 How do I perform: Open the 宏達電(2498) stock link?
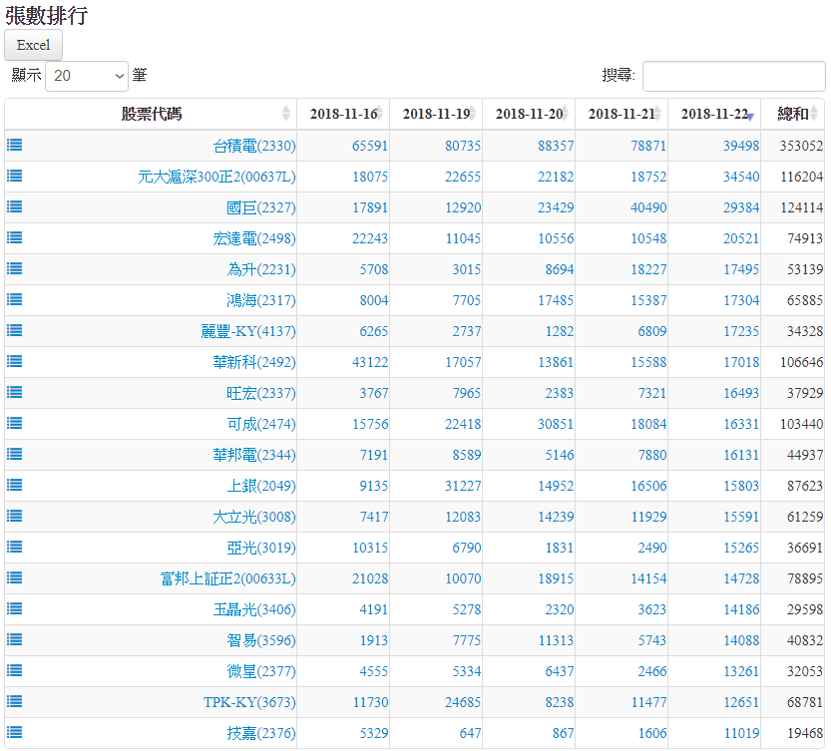pyautogui.click(x=253, y=238)
